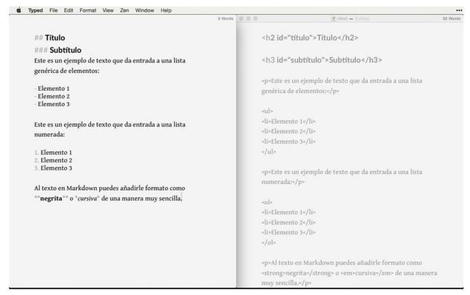Click the line 'Al texto en Markdown puedes añadirle' in left editor
This screenshot has width=470, height=295.
coord(110,188)
